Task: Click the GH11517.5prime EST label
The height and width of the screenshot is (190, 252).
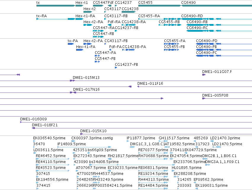Action: (174, 138)
